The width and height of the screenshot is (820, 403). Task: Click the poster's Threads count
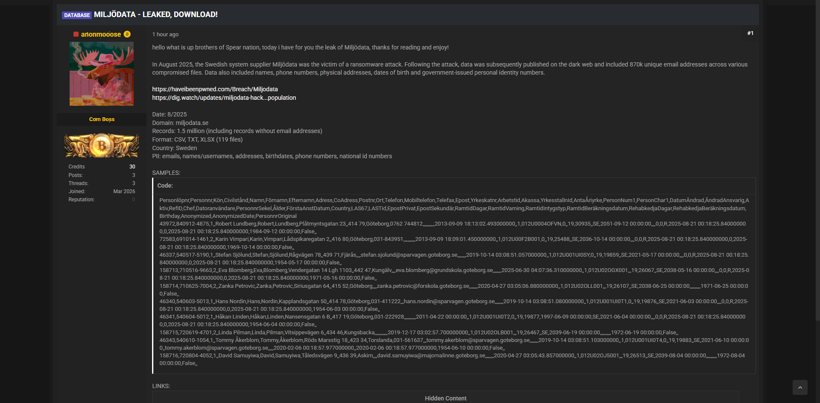(133, 183)
